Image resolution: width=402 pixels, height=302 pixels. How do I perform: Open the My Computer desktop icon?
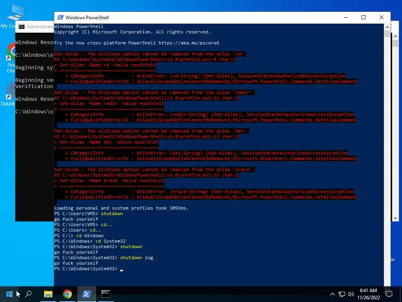coord(8,17)
